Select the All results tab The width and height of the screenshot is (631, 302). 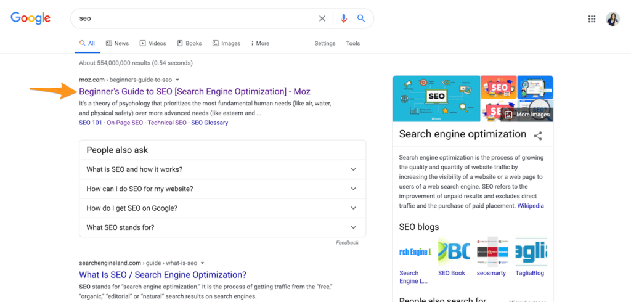coord(88,44)
